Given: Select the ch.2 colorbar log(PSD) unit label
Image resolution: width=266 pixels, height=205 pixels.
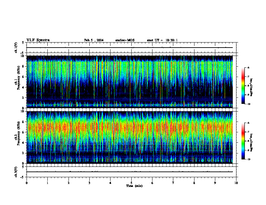Looking at the screenshot, I should pyautogui.click(x=251, y=142).
